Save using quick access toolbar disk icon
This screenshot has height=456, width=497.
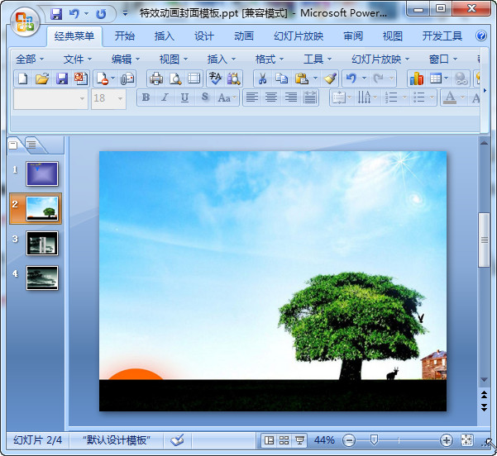[x=57, y=13]
